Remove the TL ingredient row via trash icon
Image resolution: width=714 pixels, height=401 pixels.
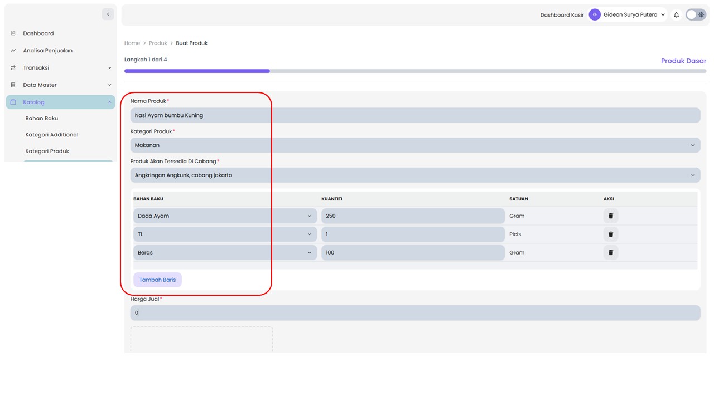pos(611,234)
